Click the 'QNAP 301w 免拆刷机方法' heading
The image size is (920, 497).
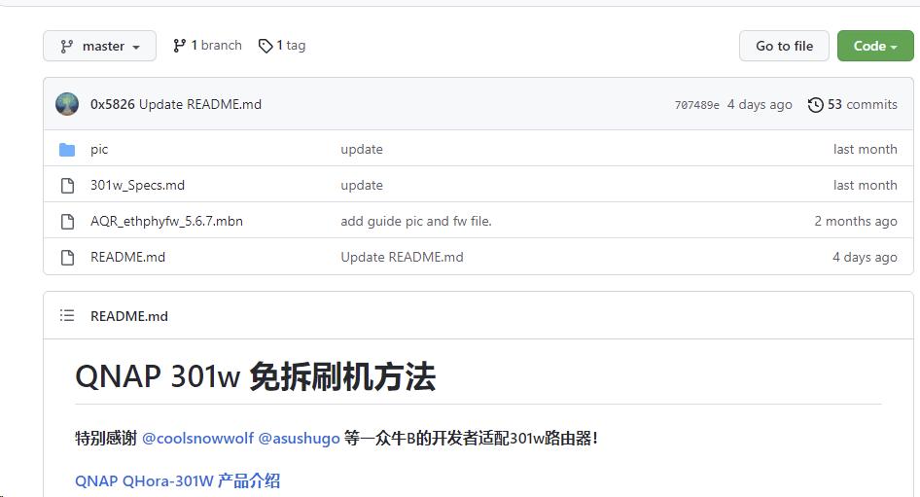coord(255,376)
